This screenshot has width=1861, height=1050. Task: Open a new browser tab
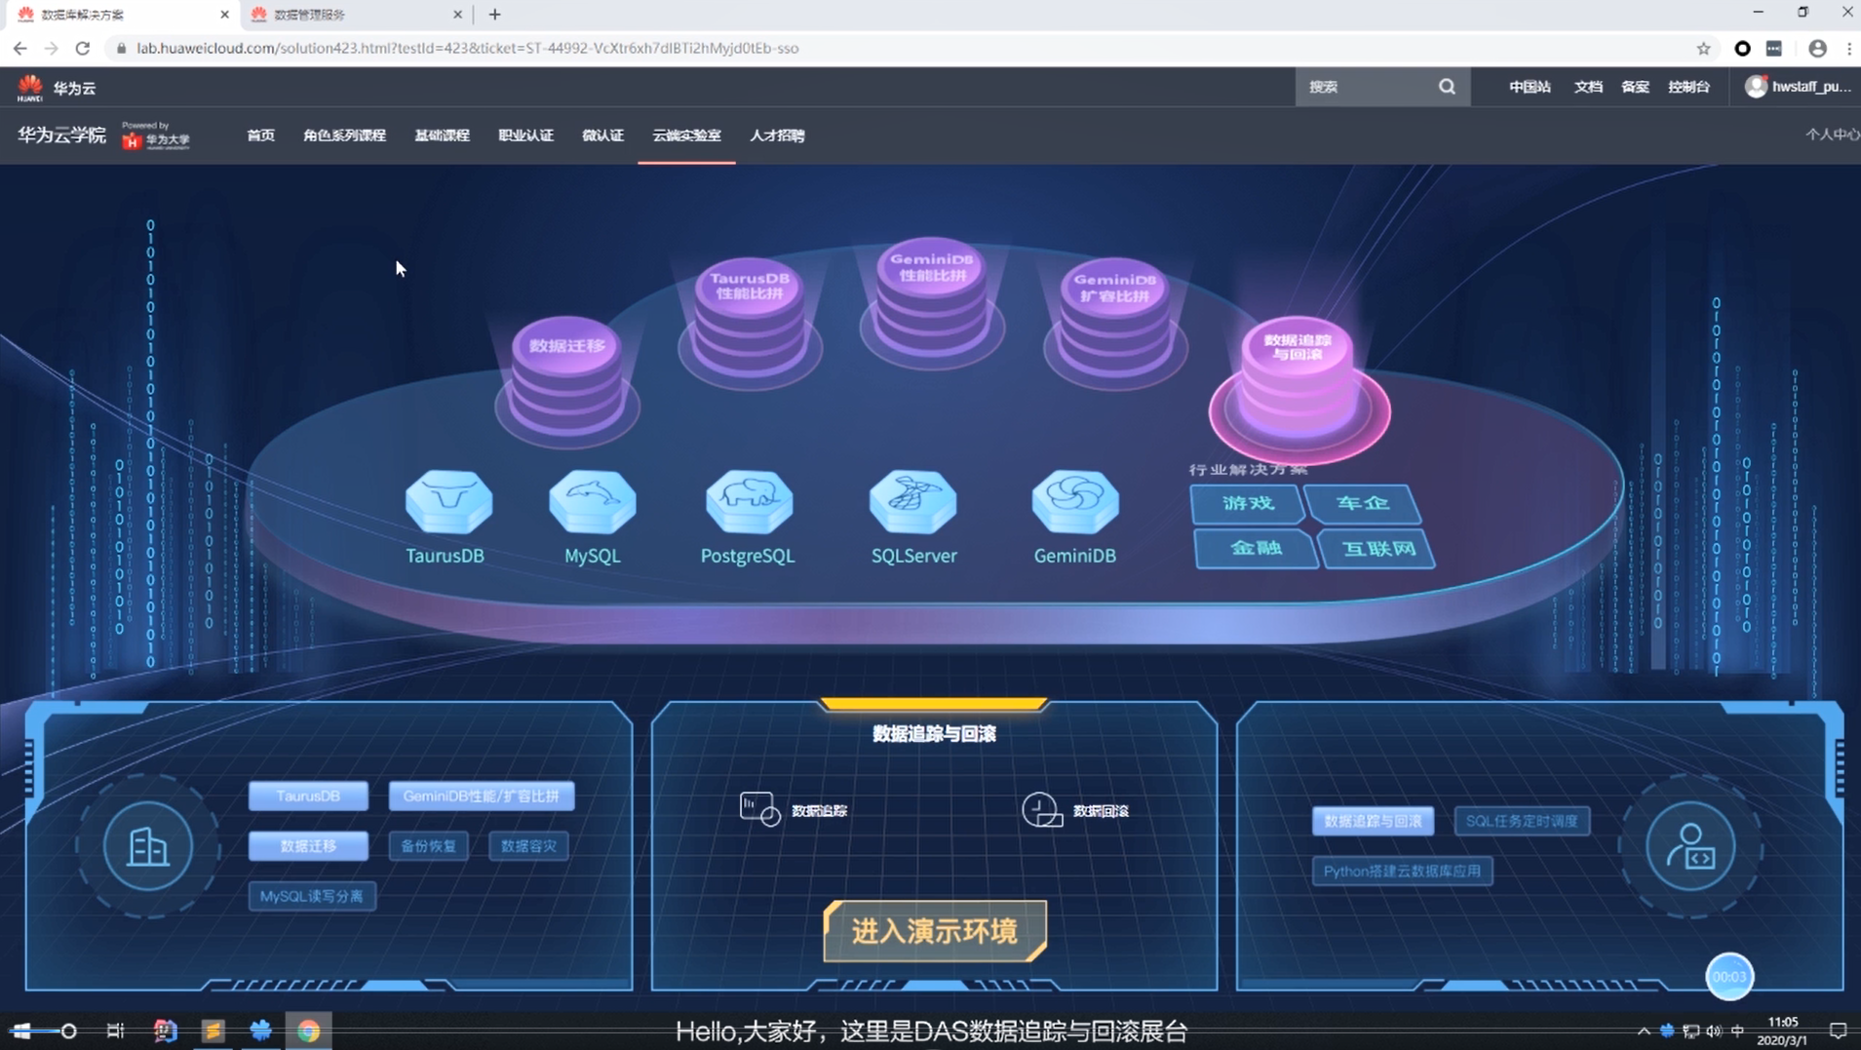(495, 15)
